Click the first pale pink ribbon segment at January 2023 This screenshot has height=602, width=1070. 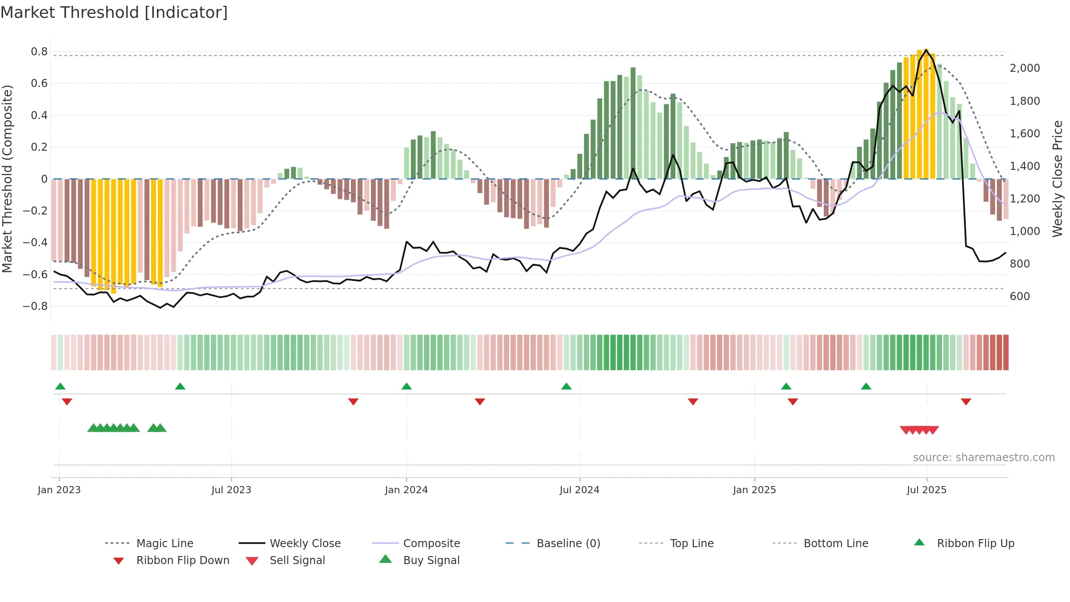[53, 352]
